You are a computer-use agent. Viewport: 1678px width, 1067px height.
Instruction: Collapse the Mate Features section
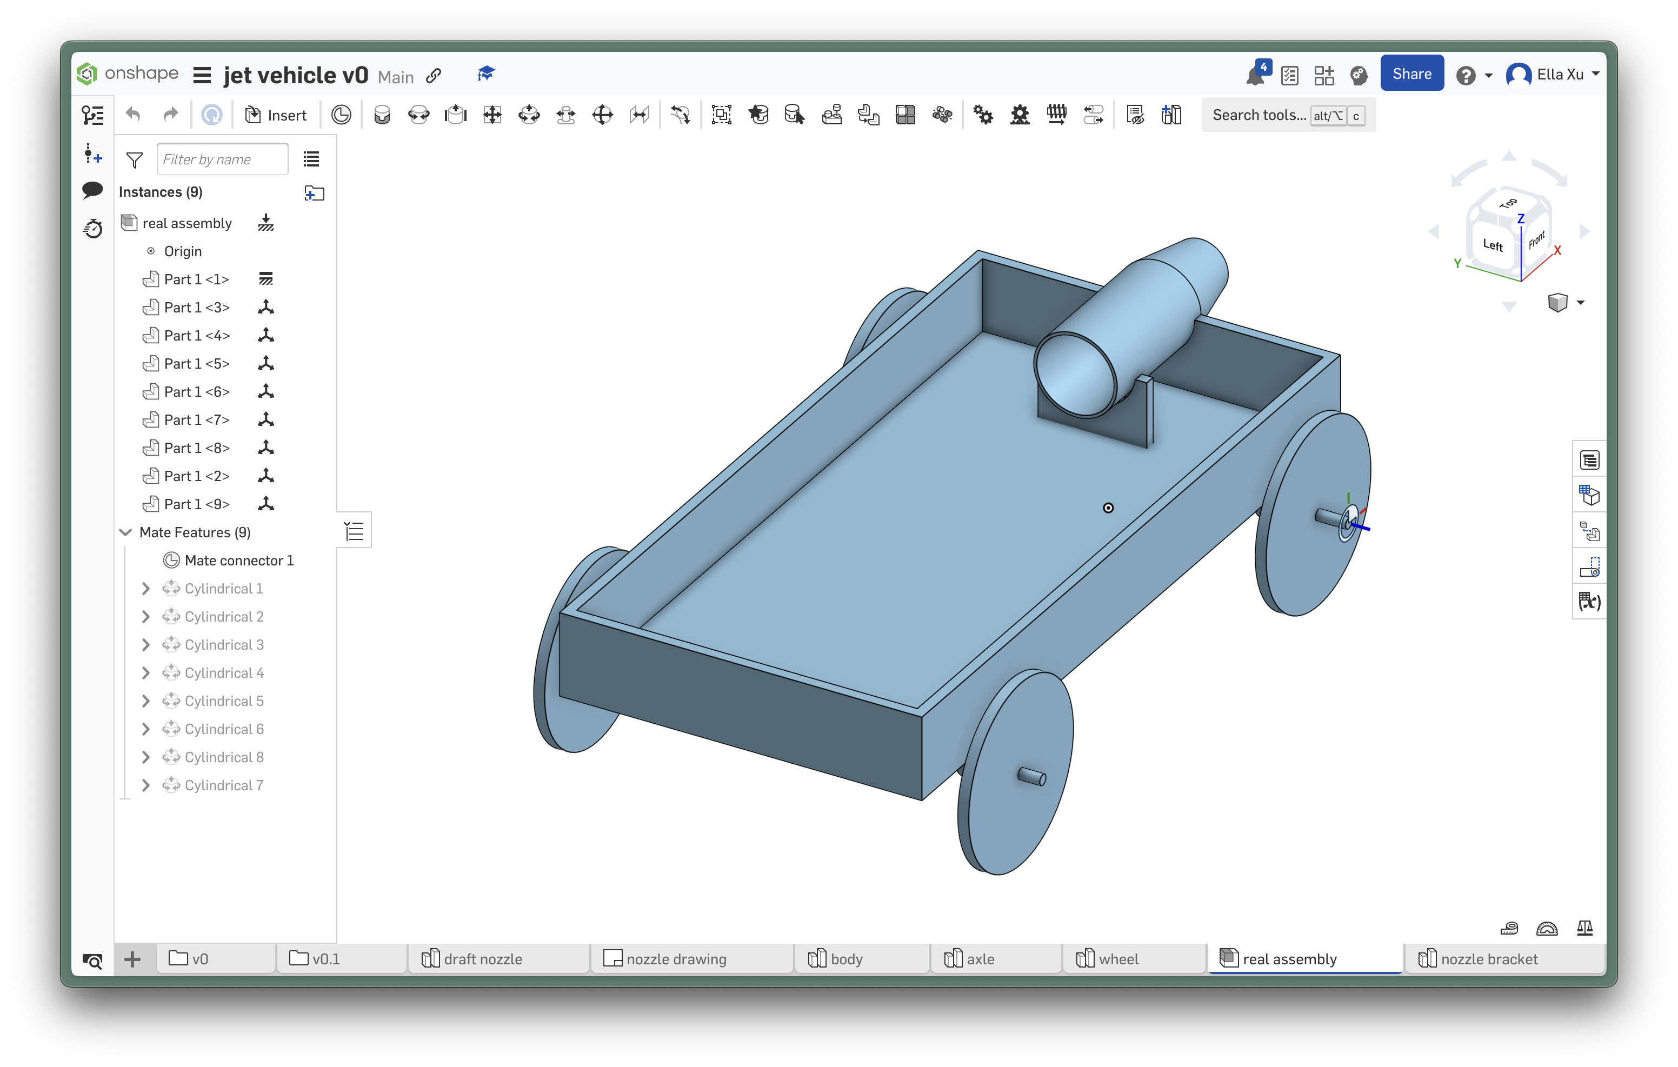(126, 532)
